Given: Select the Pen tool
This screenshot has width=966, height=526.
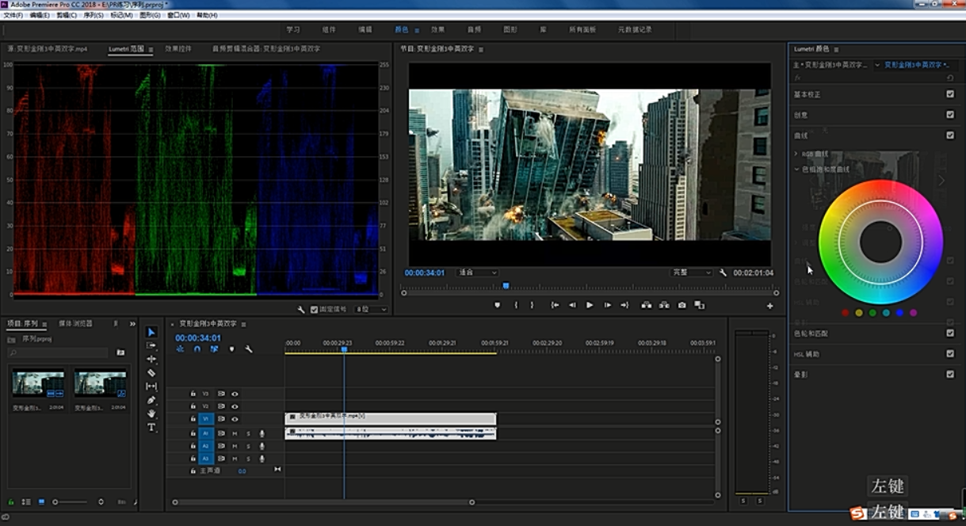Looking at the screenshot, I should pos(151,400).
